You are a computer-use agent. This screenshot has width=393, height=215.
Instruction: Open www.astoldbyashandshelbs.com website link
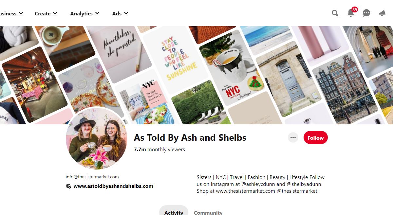pos(113,186)
